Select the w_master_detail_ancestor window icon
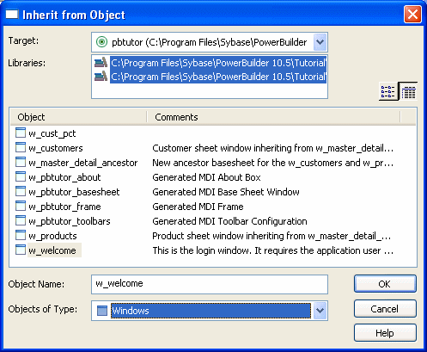 pos(21,162)
